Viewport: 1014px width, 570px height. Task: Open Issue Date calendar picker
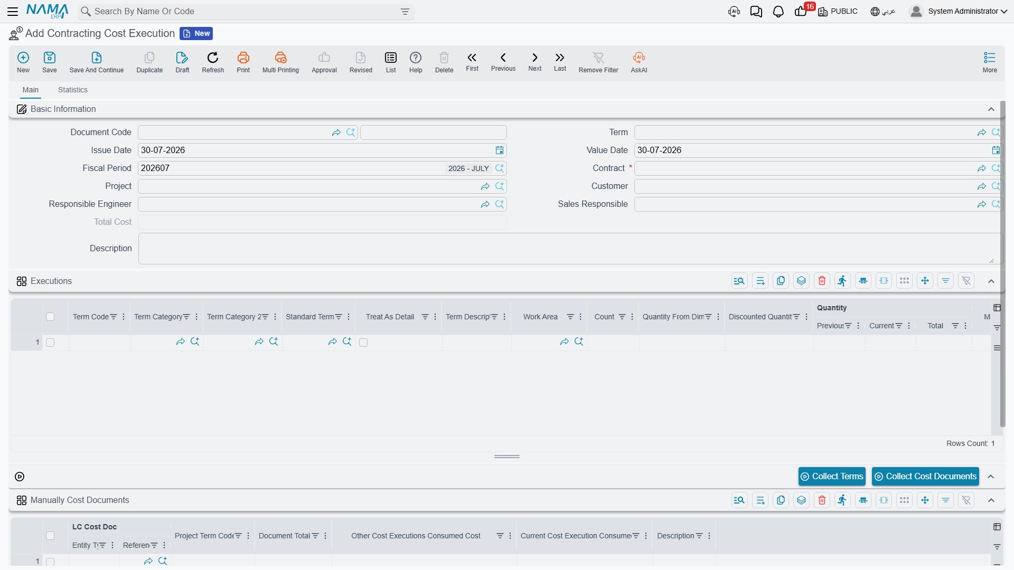click(500, 150)
